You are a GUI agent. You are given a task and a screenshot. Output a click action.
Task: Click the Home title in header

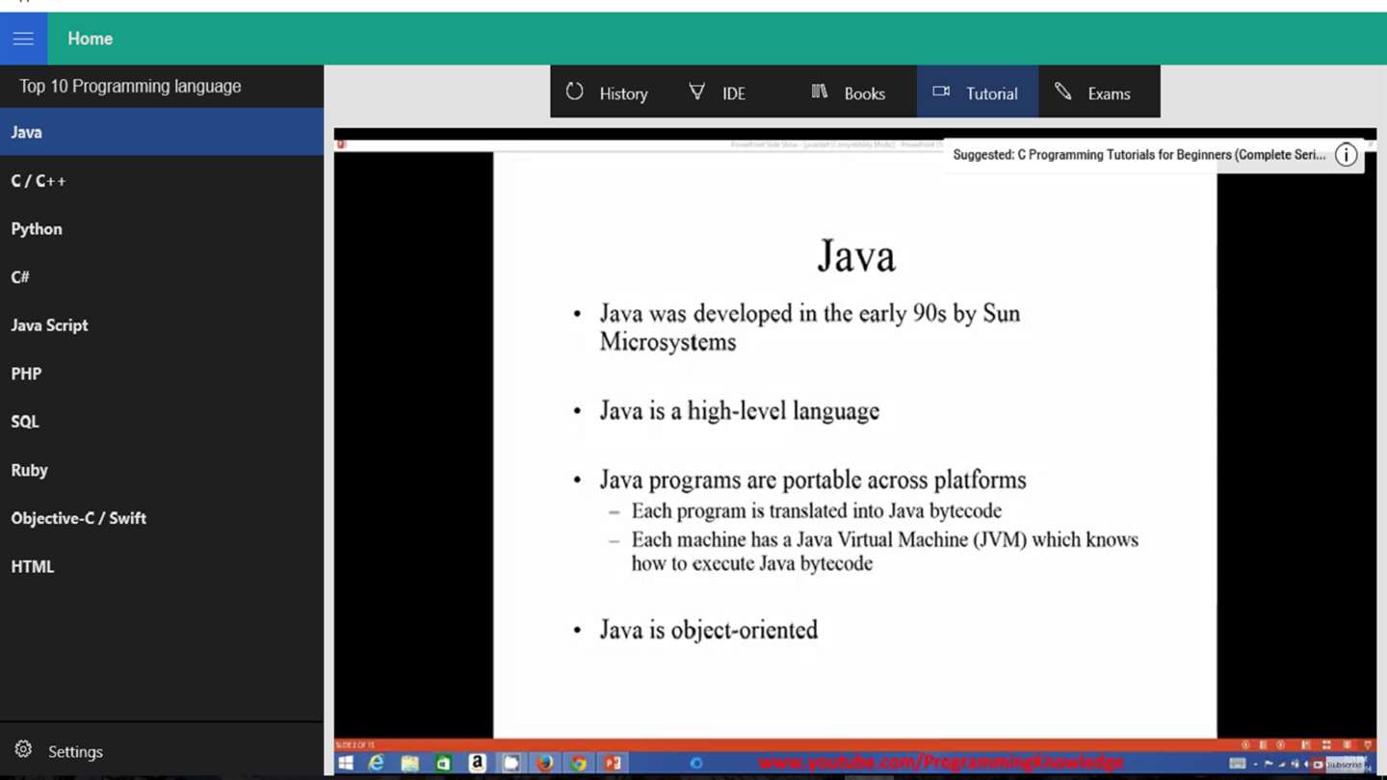click(90, 39)
